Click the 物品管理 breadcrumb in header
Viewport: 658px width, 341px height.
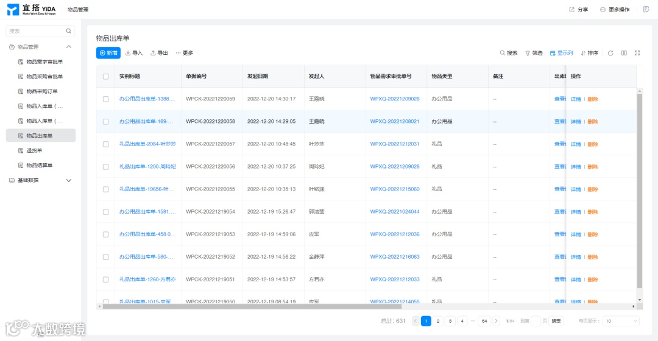tap(78, 10)
